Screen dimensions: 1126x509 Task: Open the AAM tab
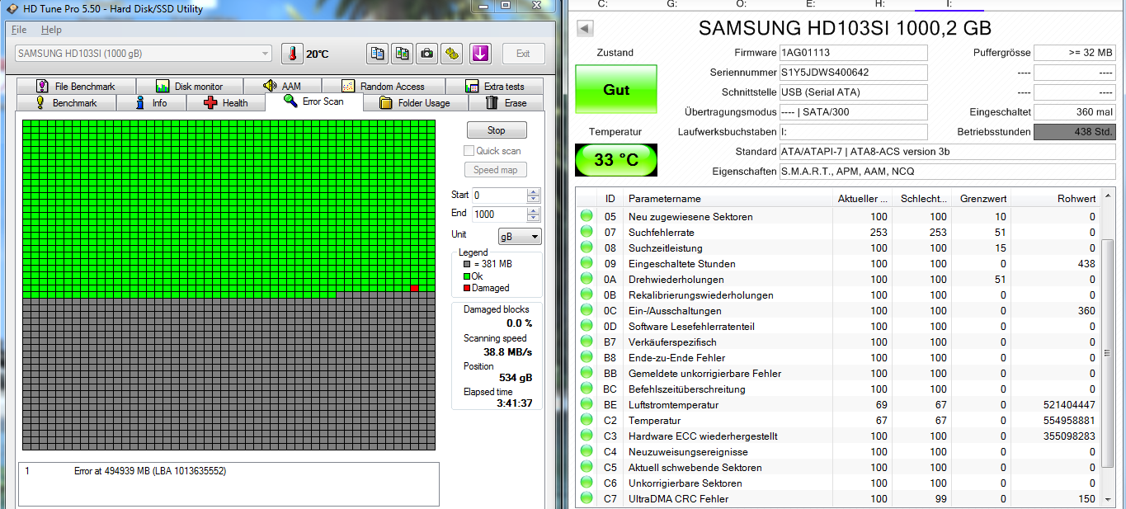coord(283,87)
